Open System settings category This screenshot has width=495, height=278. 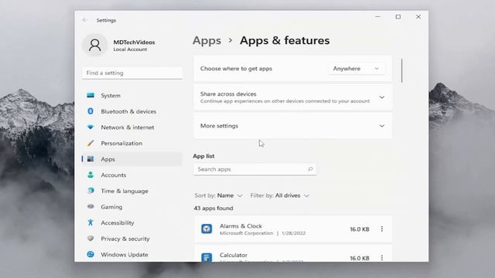(x=132, y=95)
